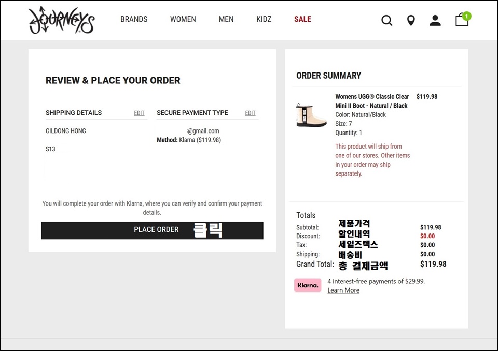Go to the SALE section
Screen dimensions: 498x351
point(302,19)
